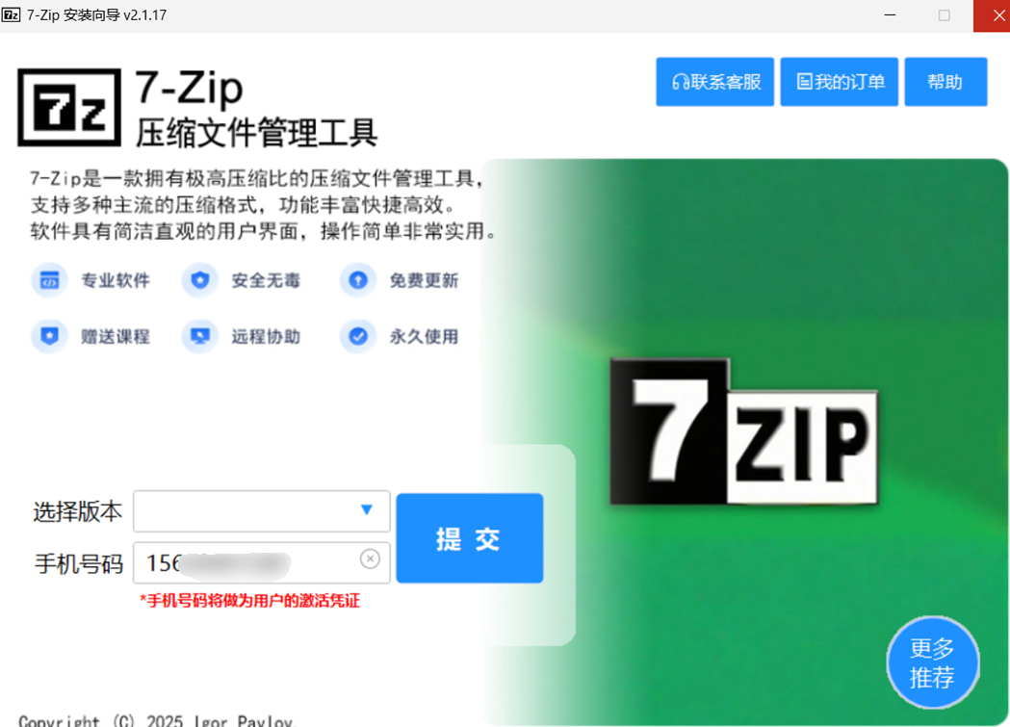The image size is (1010, 727).
Task: Clear the phone number with X icon
Action: [370, 558]
